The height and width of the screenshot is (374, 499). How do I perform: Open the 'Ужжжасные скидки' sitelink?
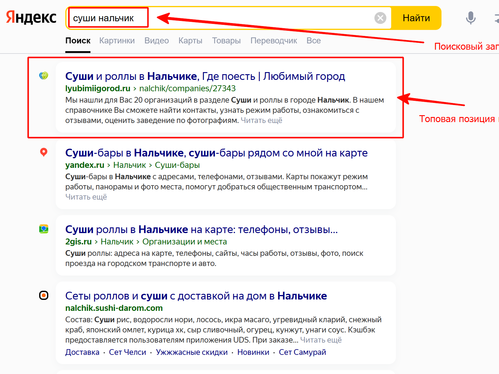point(192,352)
